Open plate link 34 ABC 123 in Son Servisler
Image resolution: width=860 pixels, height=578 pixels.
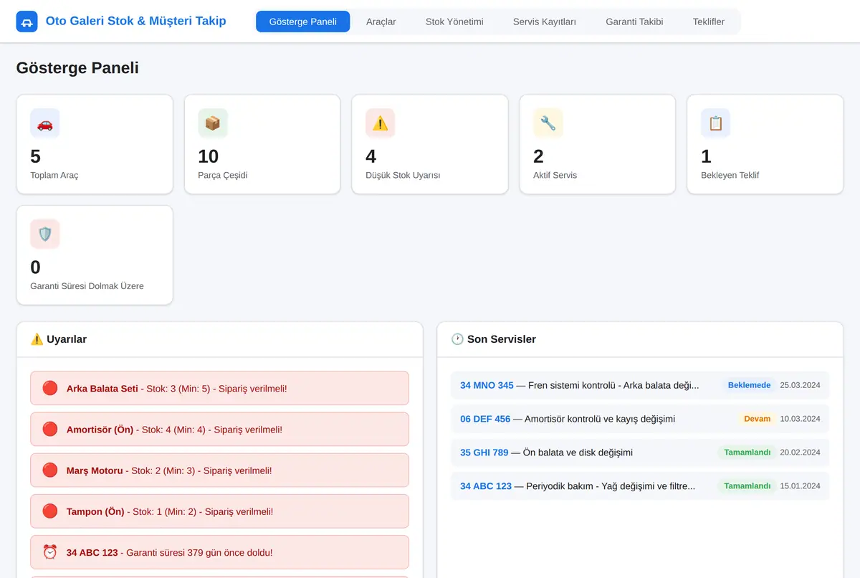[x=486, y=486]
